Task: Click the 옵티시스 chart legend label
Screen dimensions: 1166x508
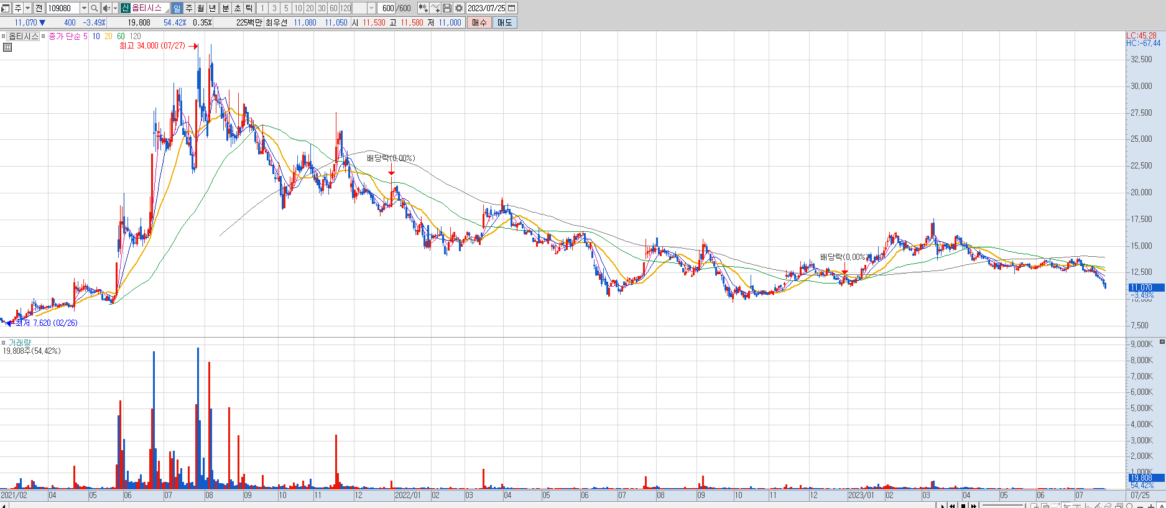Action: point(24,37)
